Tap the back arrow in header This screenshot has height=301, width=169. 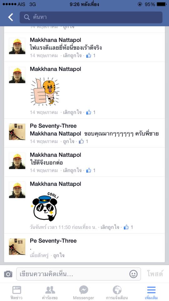(11, 17)
